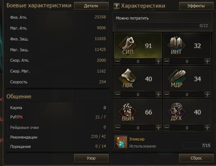Increase СИЛ with the plus button
The width and height of the screenshot is (216, 166).
(x=158, y=61)
